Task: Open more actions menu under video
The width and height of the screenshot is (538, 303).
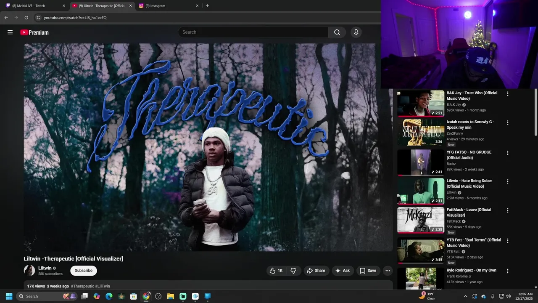Action: point(388,271)
